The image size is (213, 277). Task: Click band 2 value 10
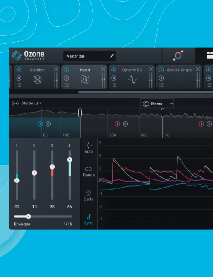34,207
